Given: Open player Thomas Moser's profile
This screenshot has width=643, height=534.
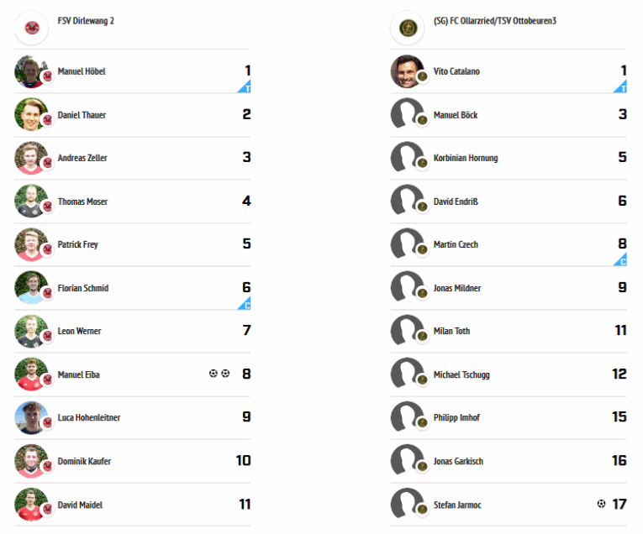Looking at the screenshot, I should (83, 202).
